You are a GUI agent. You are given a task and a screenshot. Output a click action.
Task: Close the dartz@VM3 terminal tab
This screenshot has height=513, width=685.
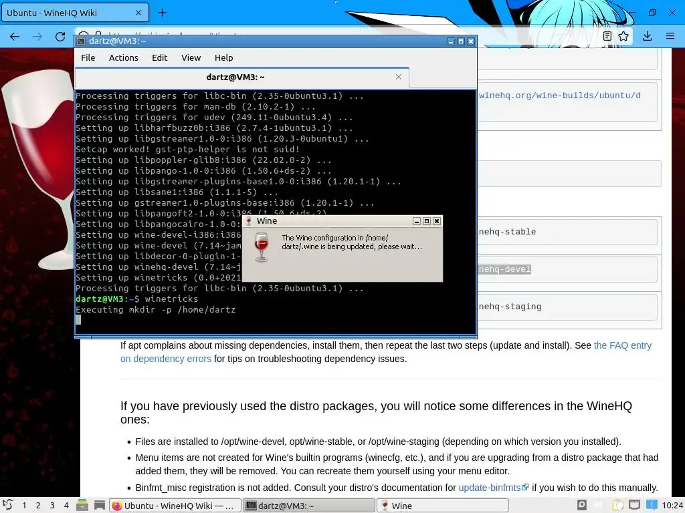399,77
